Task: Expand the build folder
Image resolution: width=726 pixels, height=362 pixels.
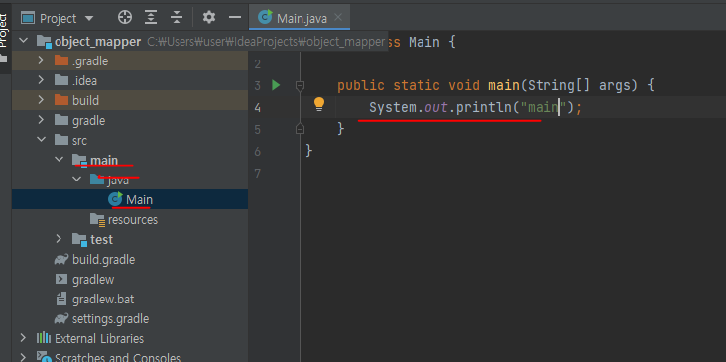Action: (41, 100)
